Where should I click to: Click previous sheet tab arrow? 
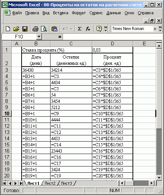[x=10, y=183]
